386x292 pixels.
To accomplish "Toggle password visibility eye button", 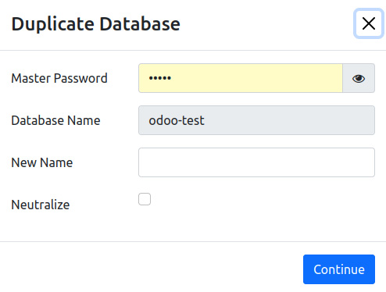I will point(359,78).
